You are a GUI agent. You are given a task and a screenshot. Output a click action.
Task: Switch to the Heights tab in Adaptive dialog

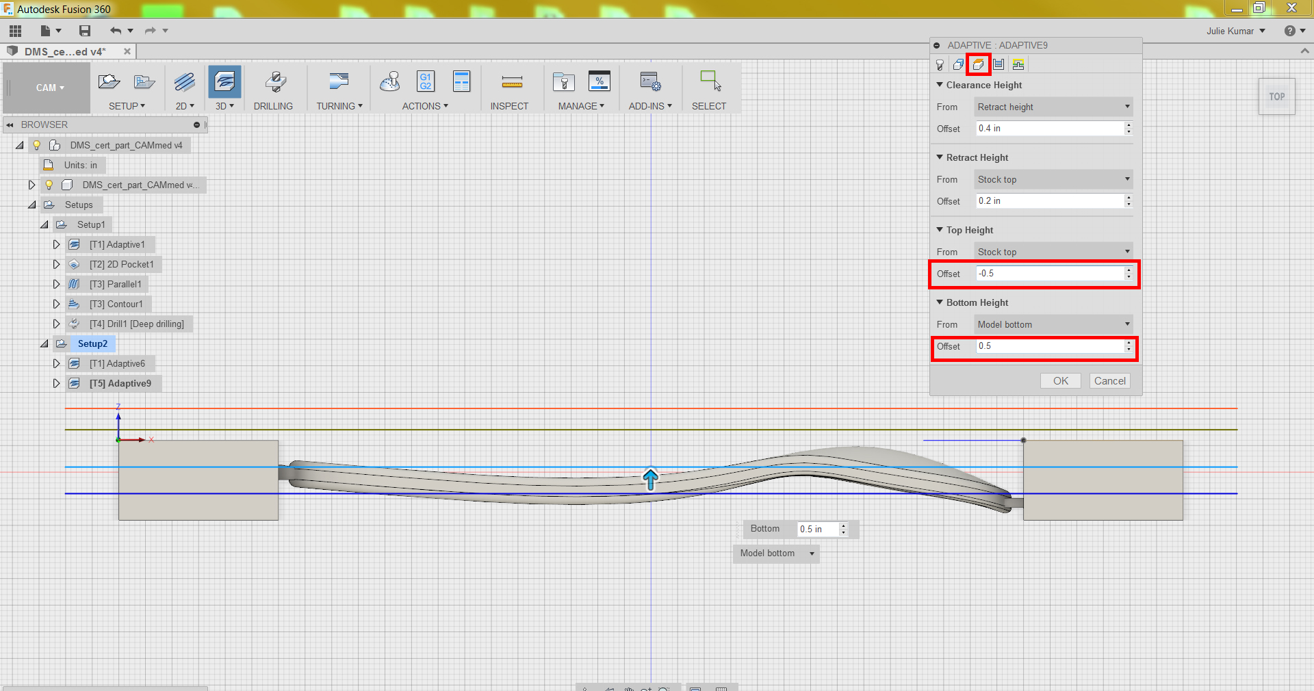(979, 65)
